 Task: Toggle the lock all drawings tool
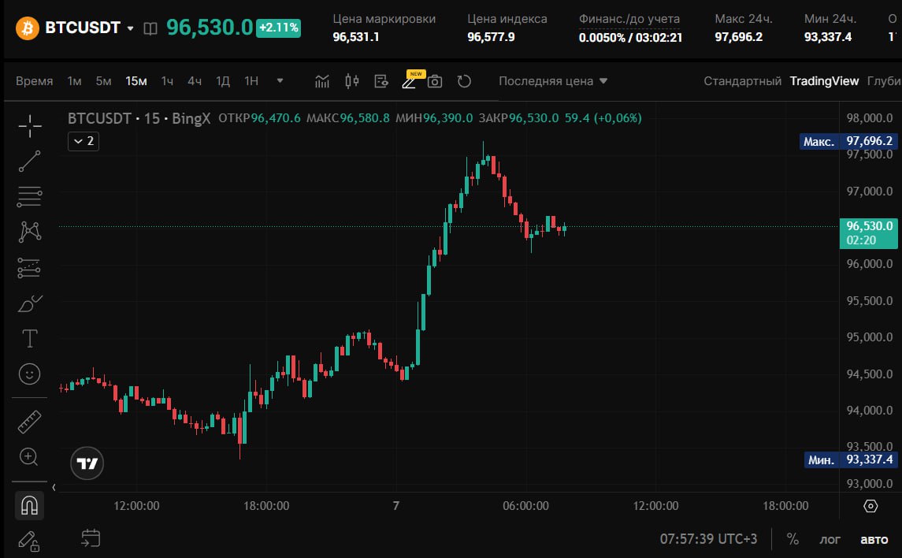point(29,541)
